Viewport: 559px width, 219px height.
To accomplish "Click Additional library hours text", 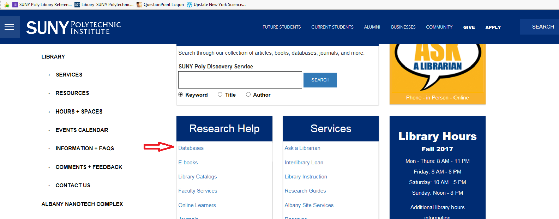I will point(438,207).
